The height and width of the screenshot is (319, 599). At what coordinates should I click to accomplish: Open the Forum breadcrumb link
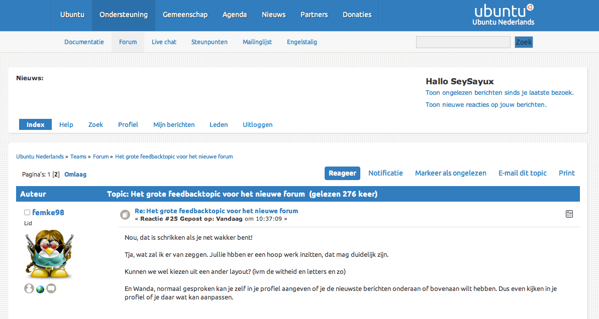pos(101,156)
